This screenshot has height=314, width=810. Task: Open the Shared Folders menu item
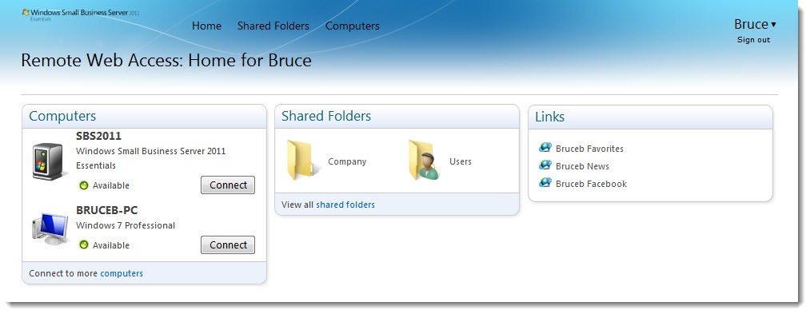273,26
